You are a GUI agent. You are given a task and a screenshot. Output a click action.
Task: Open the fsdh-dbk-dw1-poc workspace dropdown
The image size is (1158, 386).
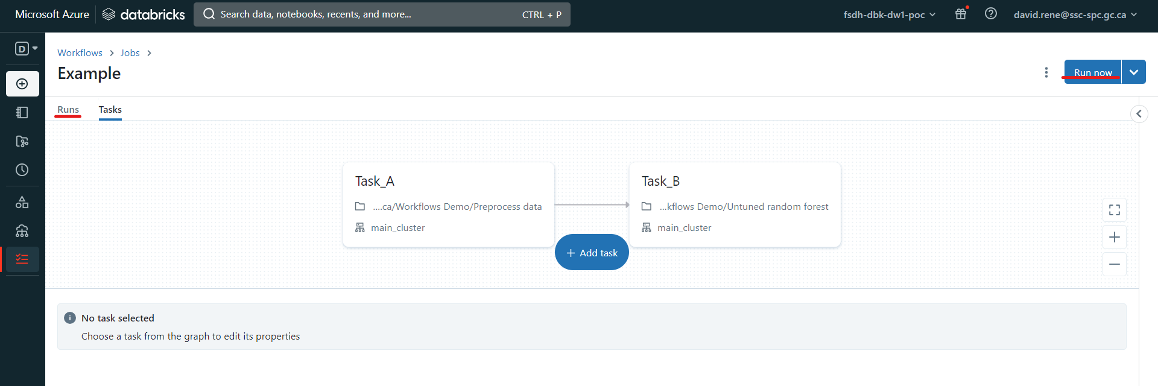click(x=889, y=14)
